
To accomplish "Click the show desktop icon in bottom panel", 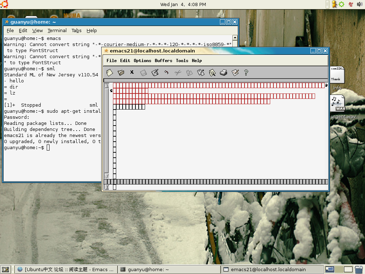I will pyautogui.click(x=5, y=270).
